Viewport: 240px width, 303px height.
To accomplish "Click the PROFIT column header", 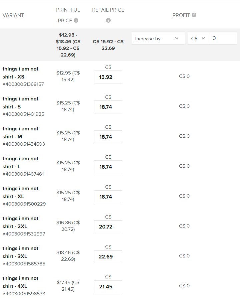I will pos(181,15).
